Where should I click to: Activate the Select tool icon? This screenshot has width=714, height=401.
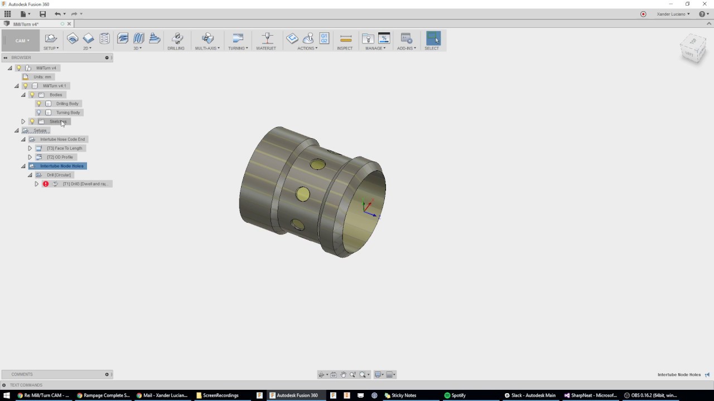[x=433, y=38]
